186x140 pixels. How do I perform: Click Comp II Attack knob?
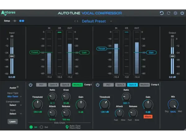(x=119, y=113)
